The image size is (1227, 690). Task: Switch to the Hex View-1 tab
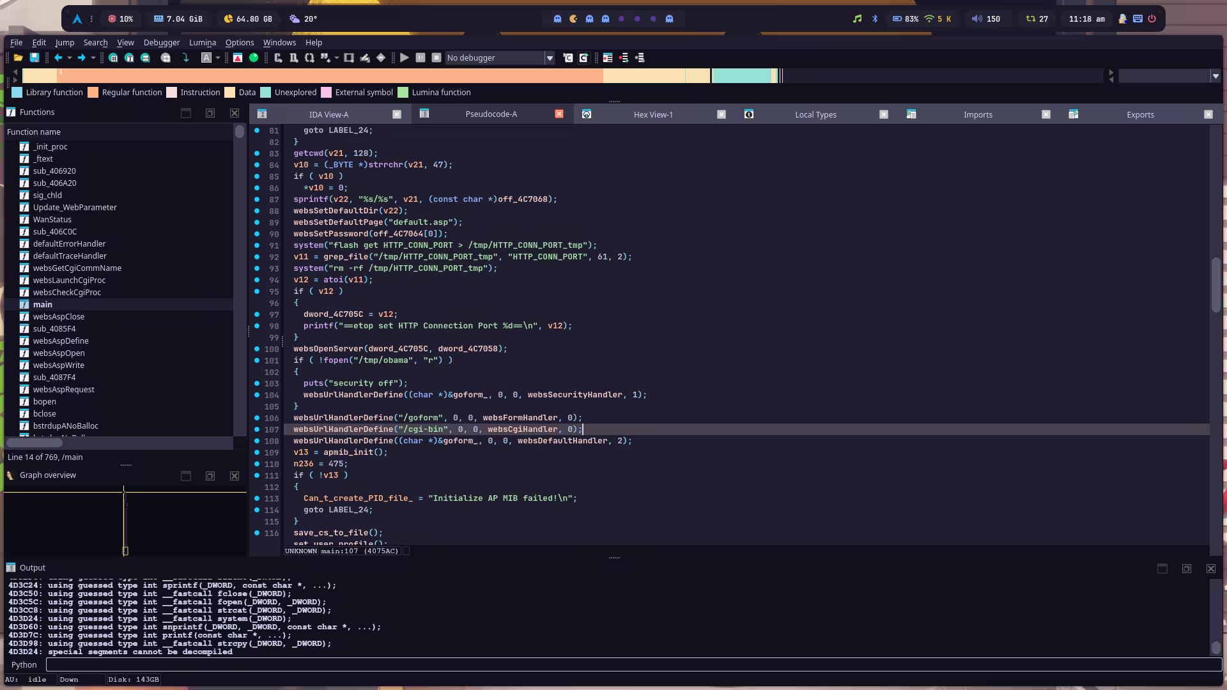652,115
